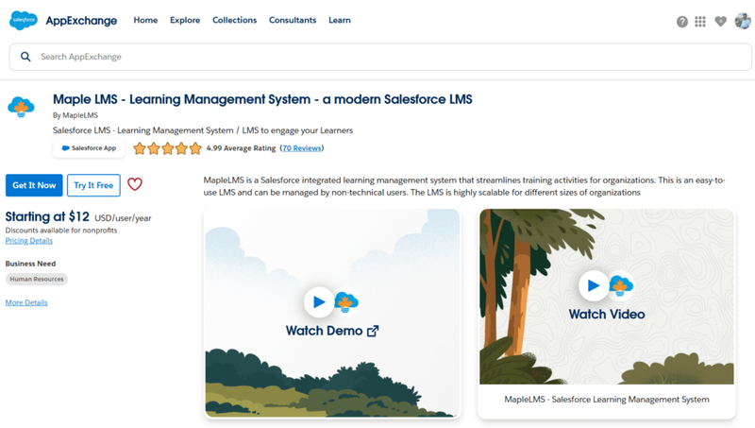Open the app launcher grid icon
This screenshot has width=755, height=428.
click(700, 22)
